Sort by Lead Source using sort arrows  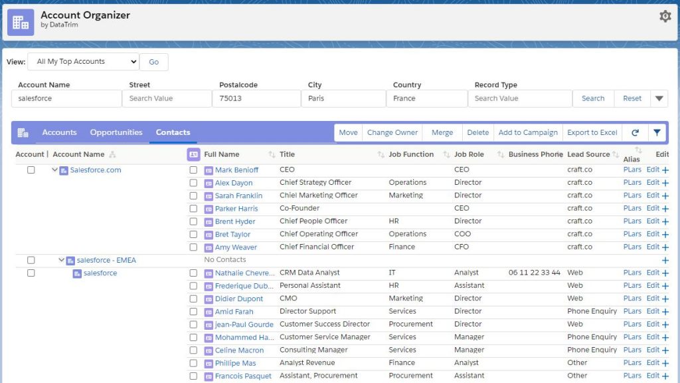(616, 154)
